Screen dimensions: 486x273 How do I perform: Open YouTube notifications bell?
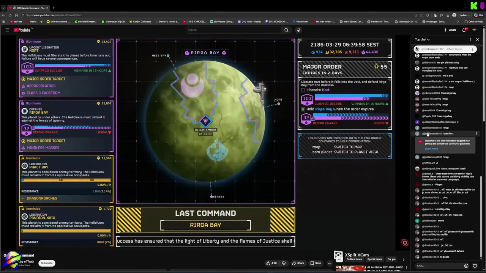464,30
